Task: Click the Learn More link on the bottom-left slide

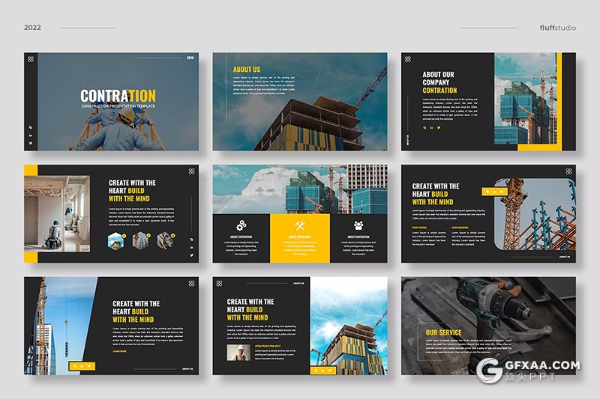Action: point(119,350)
